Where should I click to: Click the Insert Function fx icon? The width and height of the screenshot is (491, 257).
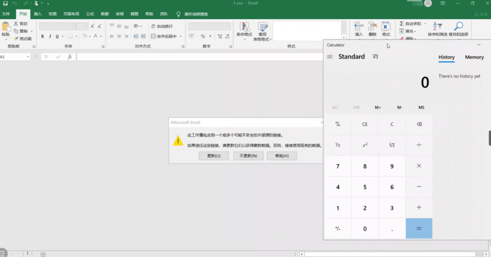pos(70,57)
